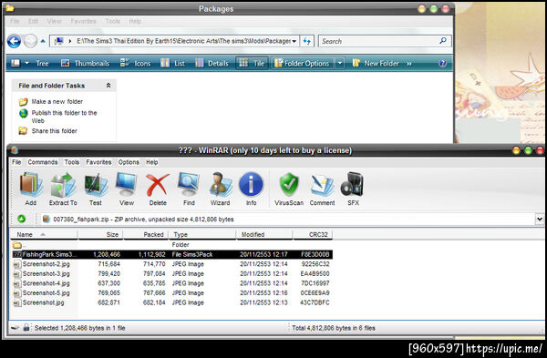Click the drive icon in WinRAR status bar
547x358 pixels.
click(x=15, y=328)
